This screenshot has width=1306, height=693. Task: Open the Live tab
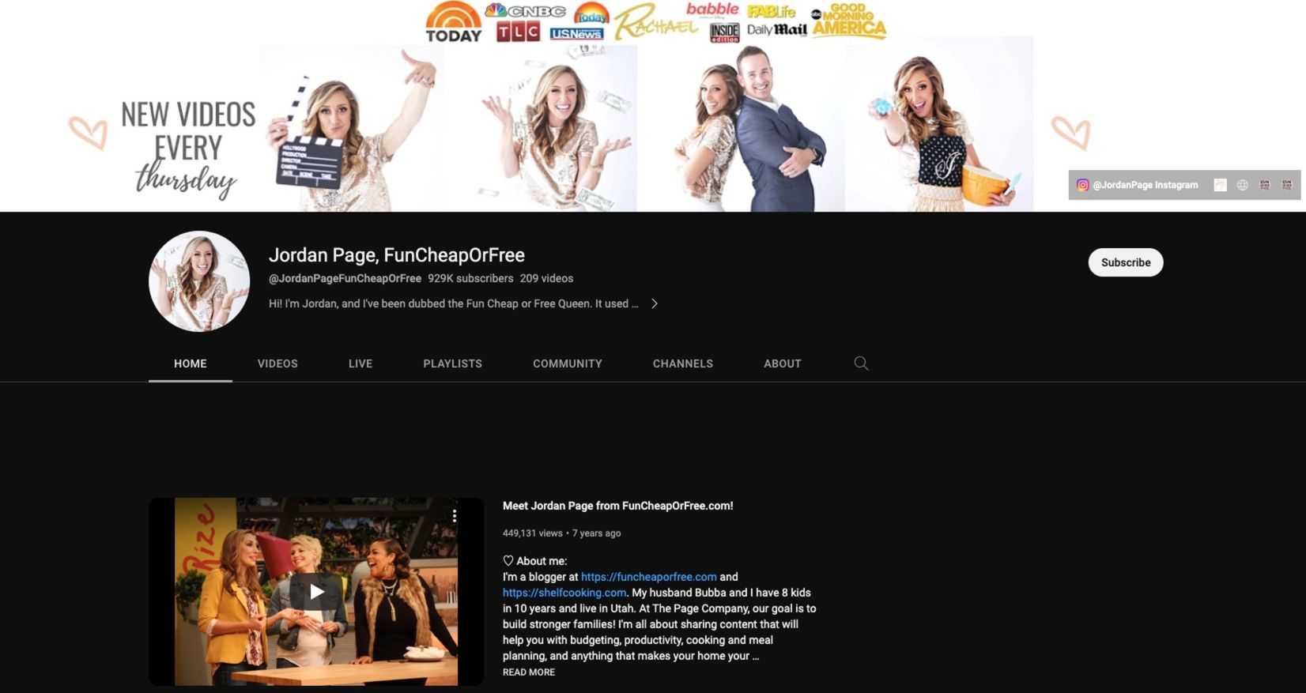(360, 363)
